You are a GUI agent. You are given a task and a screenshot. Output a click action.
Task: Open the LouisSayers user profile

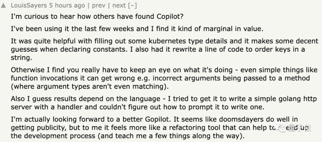coord(29,6)
